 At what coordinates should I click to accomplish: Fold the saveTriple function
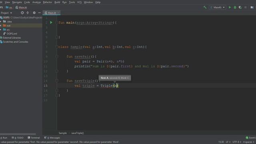coord(57,81)
